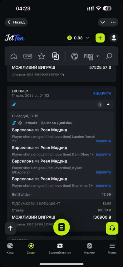Switch to the Каса tab
Image resolution: width=123 pixels, height=267 pixels.
coord(10,249)
